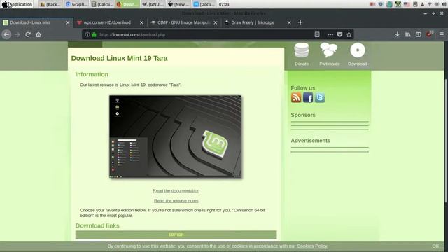Click the US flag keyboard layout icon

[x=407, y=4]
